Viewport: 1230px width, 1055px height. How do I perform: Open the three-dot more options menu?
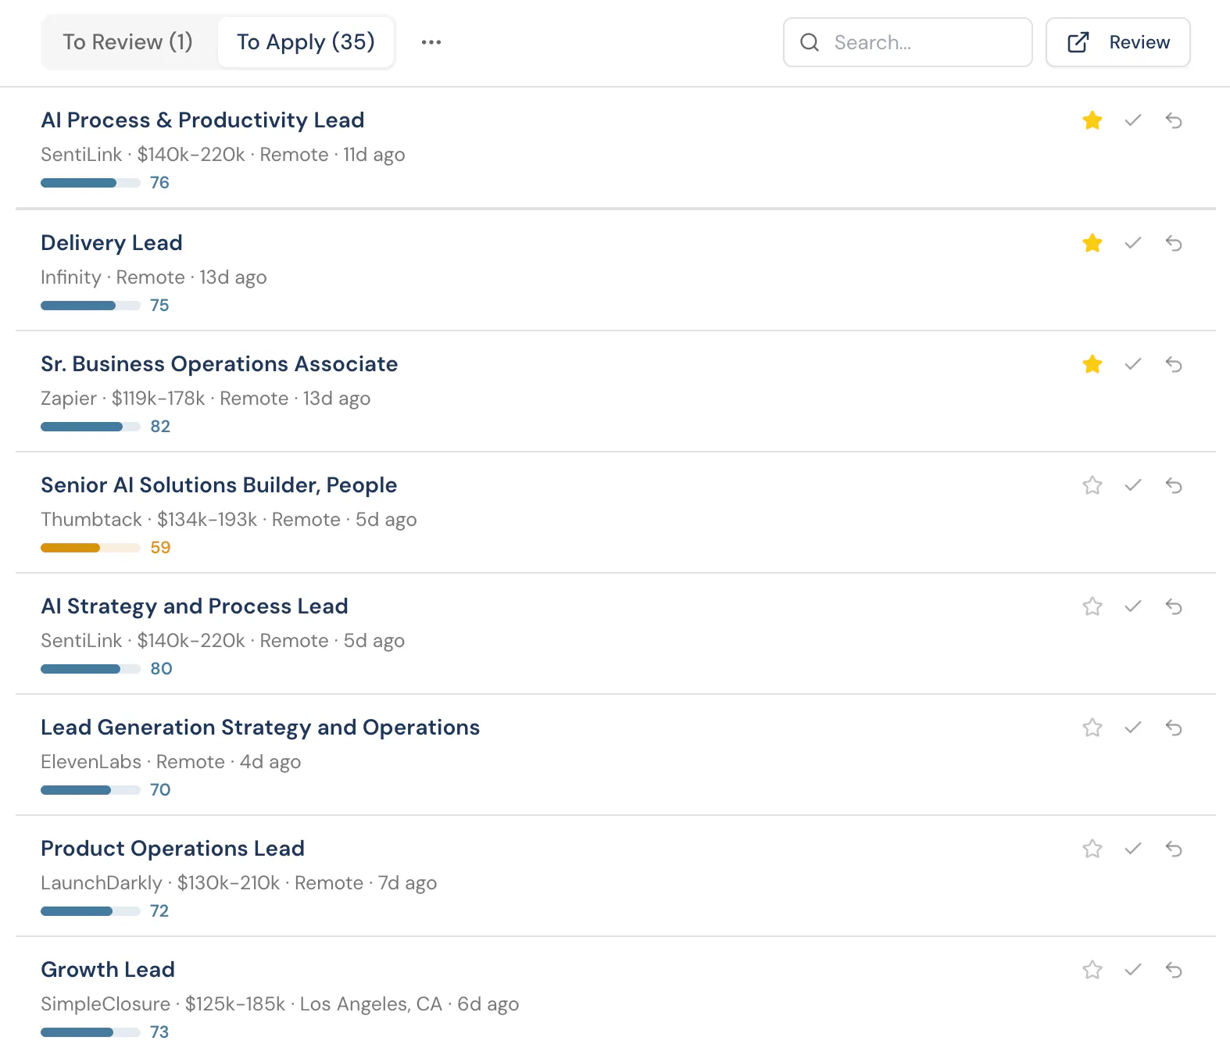pyautogui.click(x=431, y=42)
